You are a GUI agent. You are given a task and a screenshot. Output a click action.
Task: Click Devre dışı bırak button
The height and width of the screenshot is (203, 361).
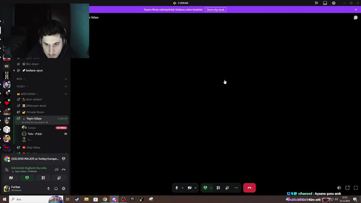pos(215,10)
